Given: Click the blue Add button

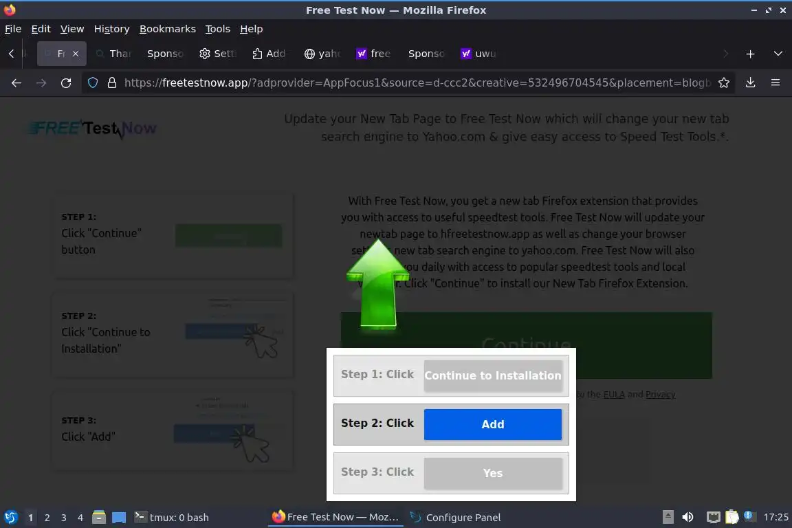Looking at the screenshot, I should [x=492, y=424].
